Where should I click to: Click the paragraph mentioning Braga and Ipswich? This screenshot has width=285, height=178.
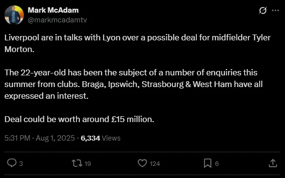[133, 84]
